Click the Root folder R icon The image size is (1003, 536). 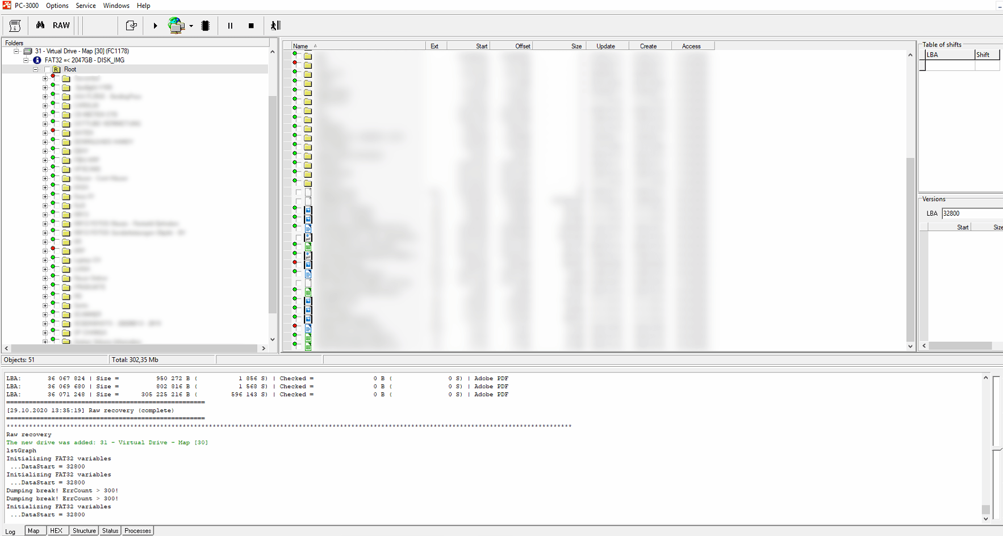coord(57,69)
